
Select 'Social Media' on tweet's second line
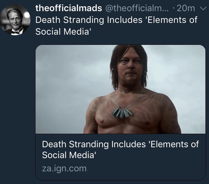coord(63,31)
